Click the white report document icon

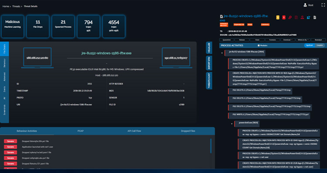[x=315, y=17]
